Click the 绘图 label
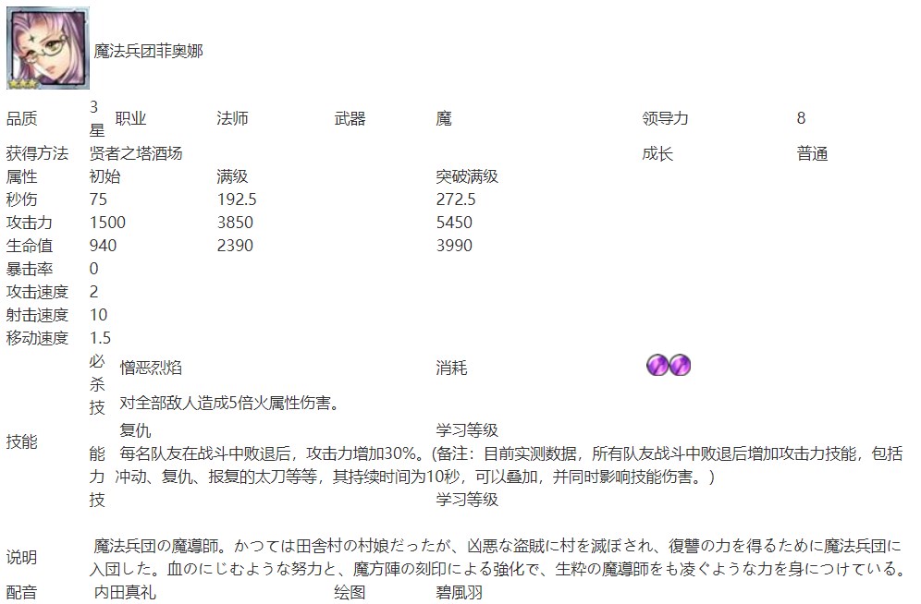The height and width of the screenshot is (604, 921). (350, 592)
